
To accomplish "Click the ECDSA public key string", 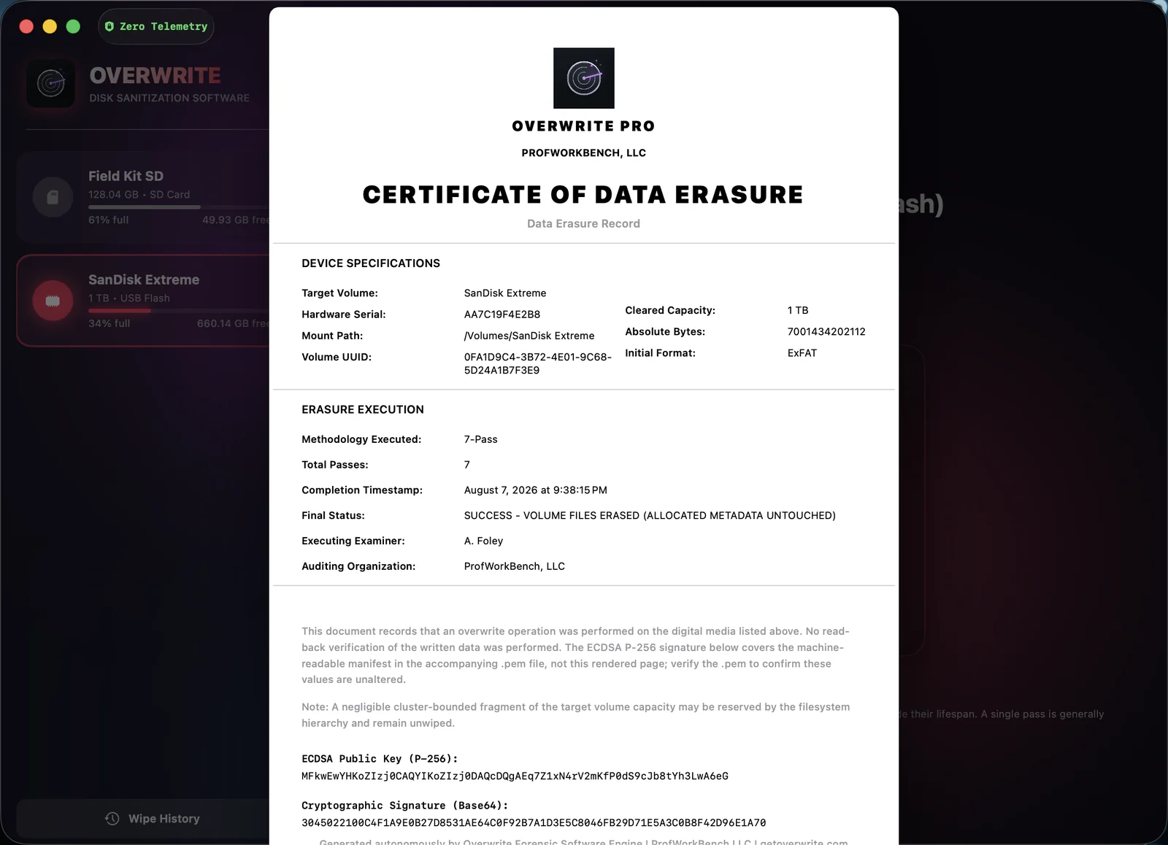I will tap(515, 776).
